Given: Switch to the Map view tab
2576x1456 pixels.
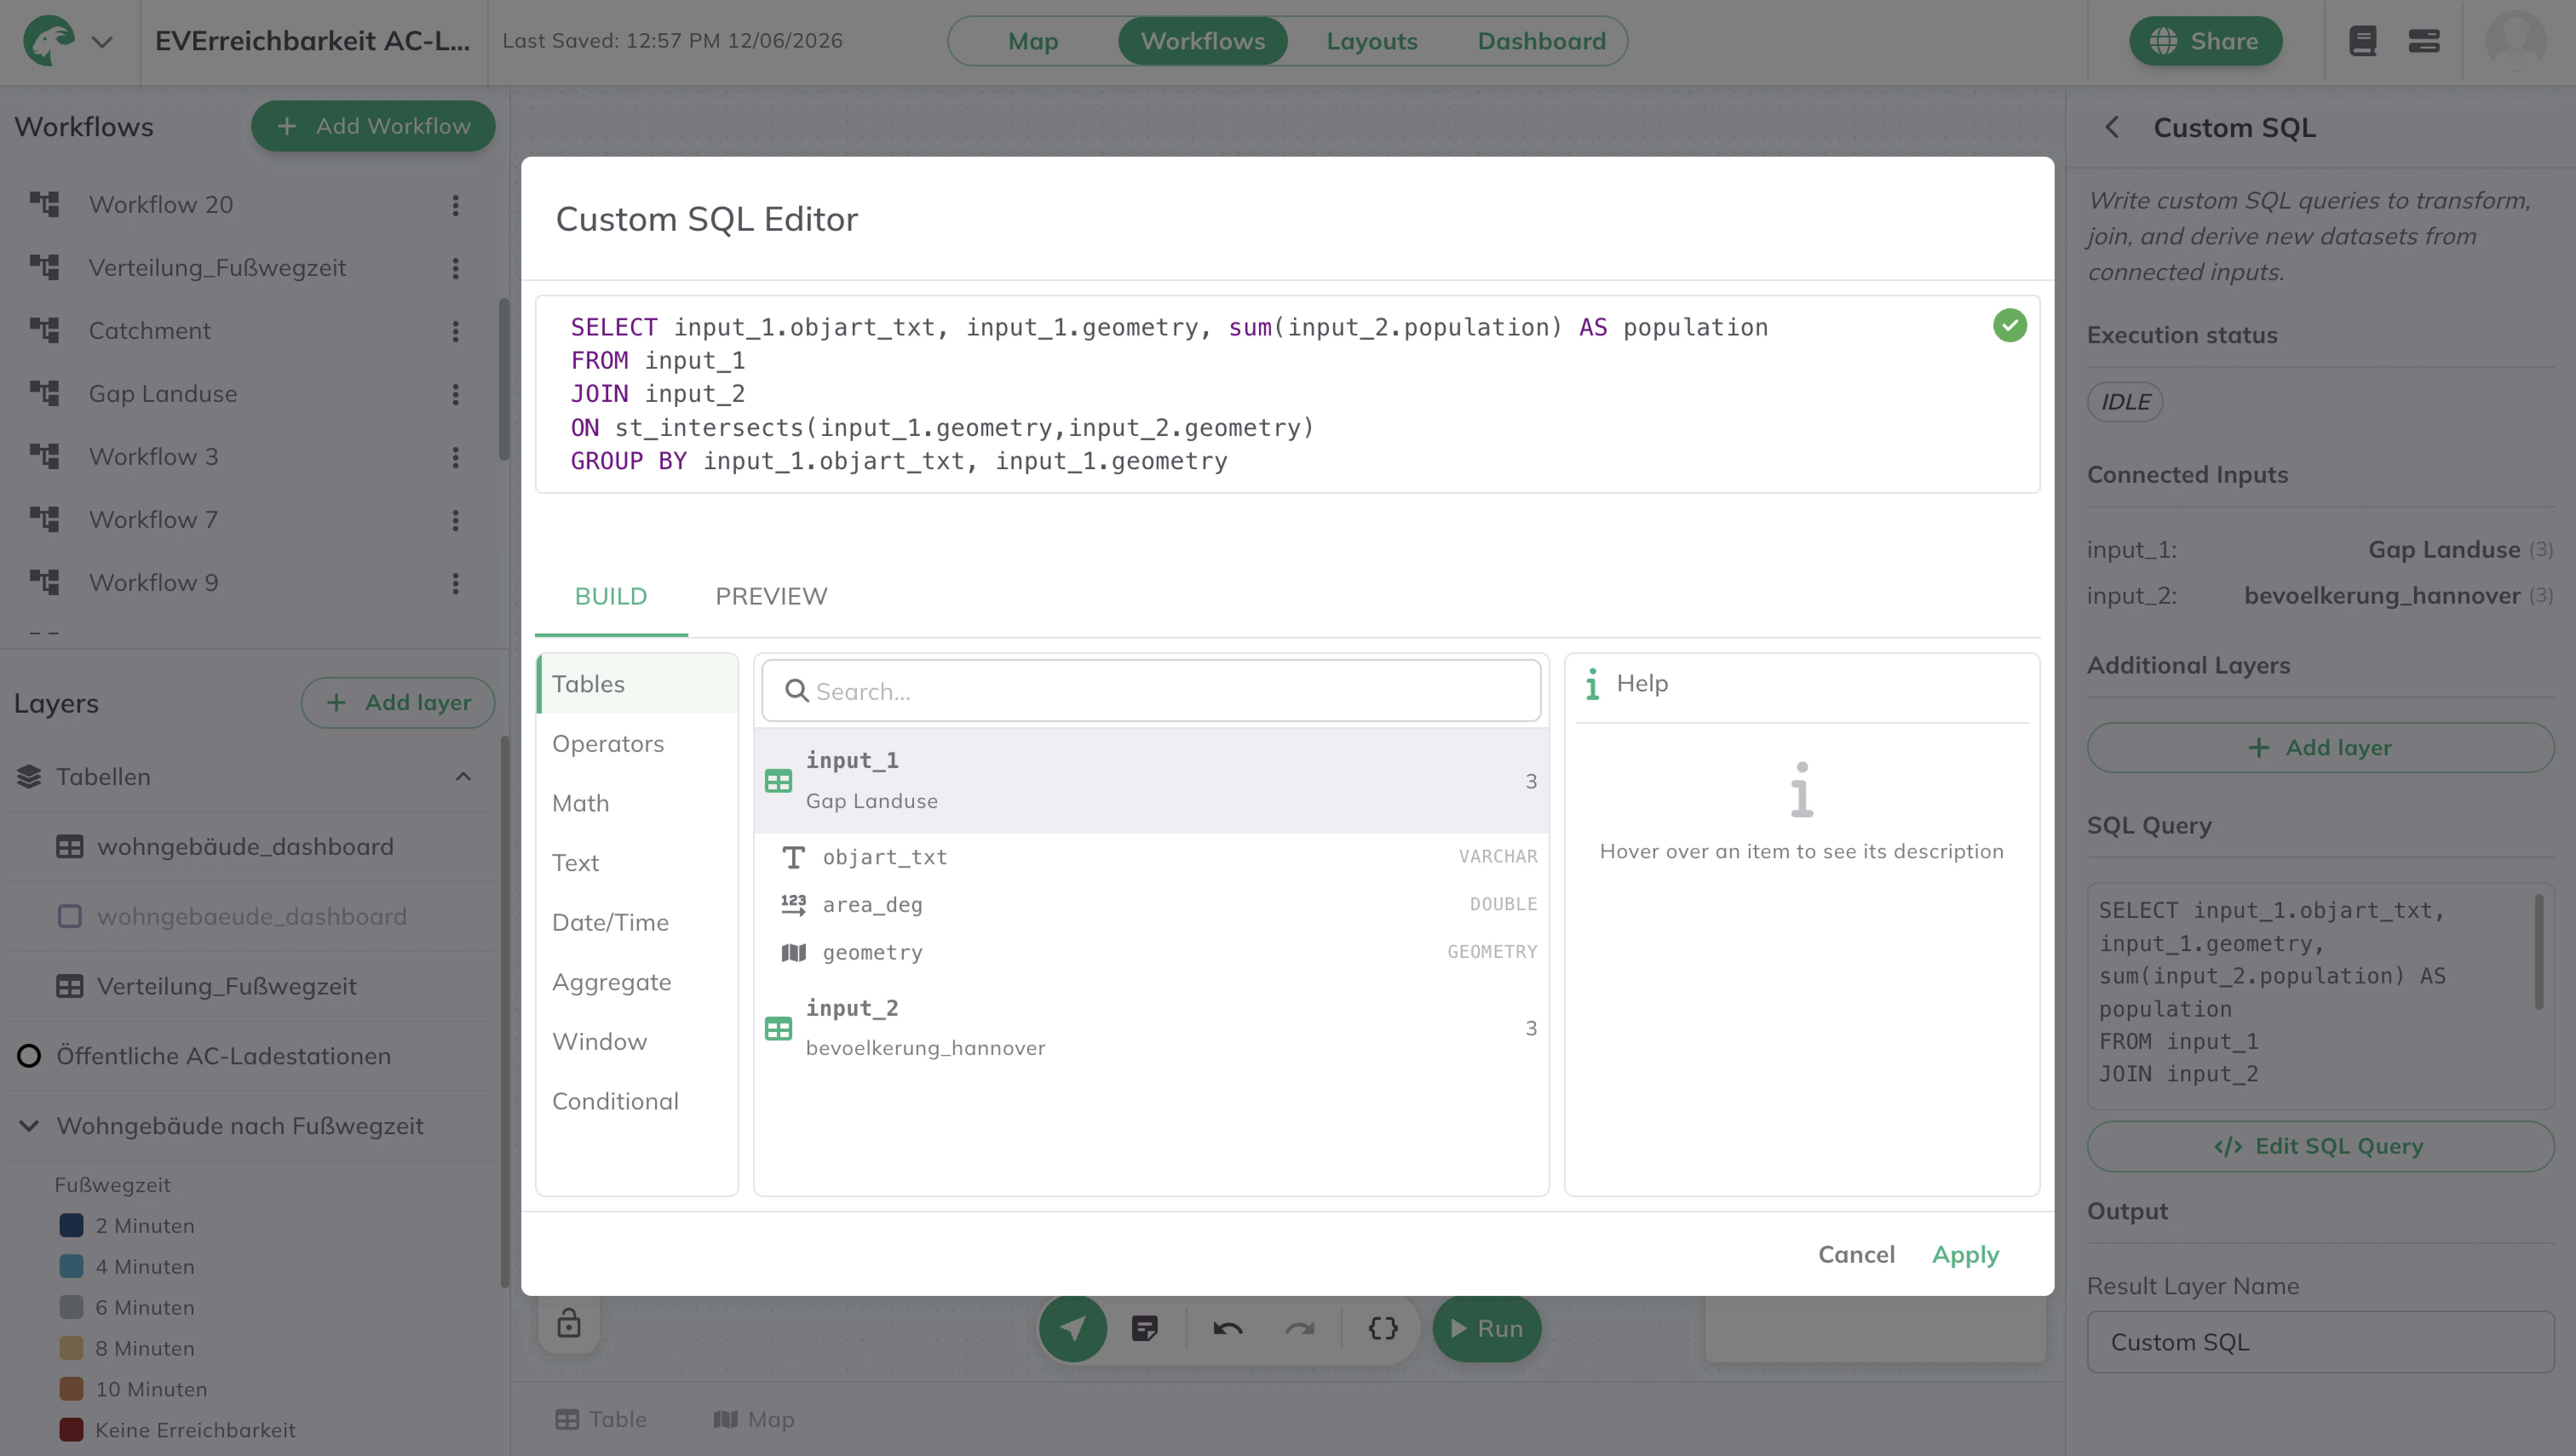Looking at the screenshot, I should [1032, 41].
